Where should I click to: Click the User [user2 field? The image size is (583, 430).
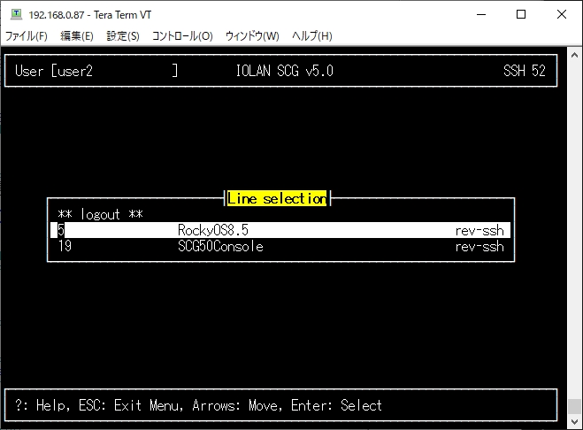pyautogui.click(x=96, y=71)
